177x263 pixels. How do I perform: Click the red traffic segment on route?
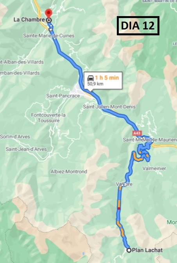click(119, 208)
